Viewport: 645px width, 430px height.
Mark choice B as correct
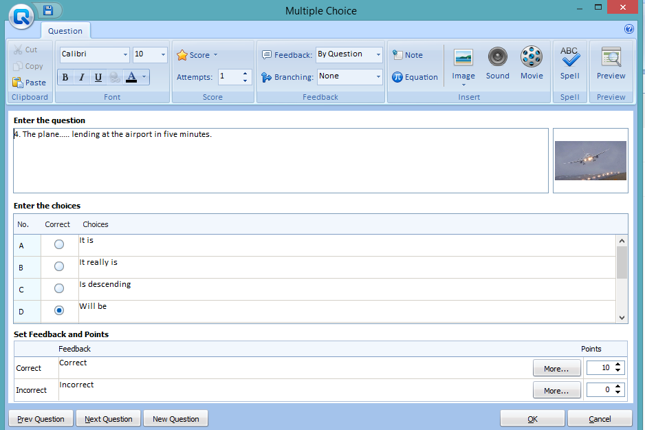[59, 266]
